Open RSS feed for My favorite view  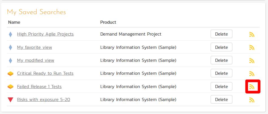252,47
